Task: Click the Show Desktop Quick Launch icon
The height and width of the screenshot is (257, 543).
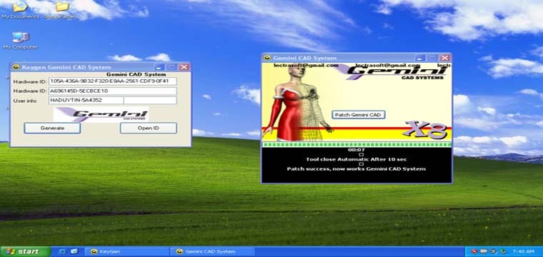Action: (74, 251)
